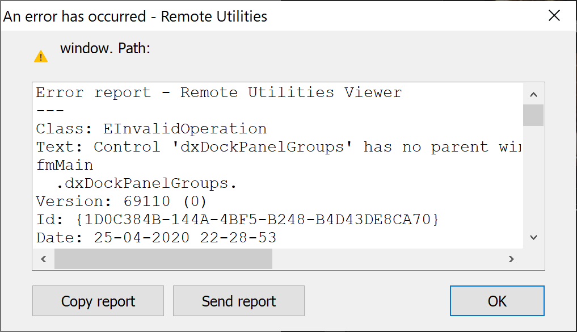Viewport: 577px width, 332px height.
Task: Click the 'Class: EInvalidOperation' line
Action: [151, 129]
